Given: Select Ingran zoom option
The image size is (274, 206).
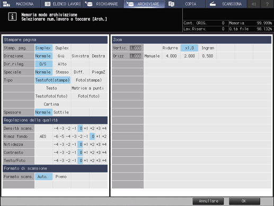Looking at the screenshot, I should coord(207,48).
